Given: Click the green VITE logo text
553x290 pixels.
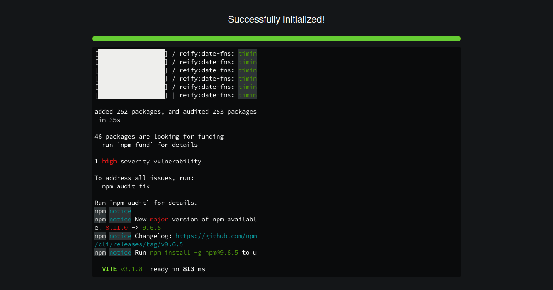Looking at the screenshot, I should (109, 269).
